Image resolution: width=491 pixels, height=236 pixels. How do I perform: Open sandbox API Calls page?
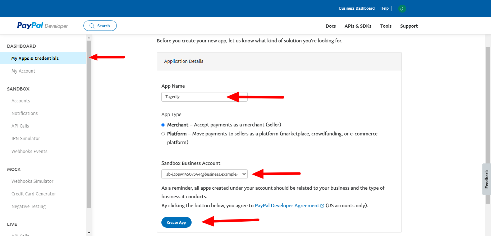[x=20, y=126]
